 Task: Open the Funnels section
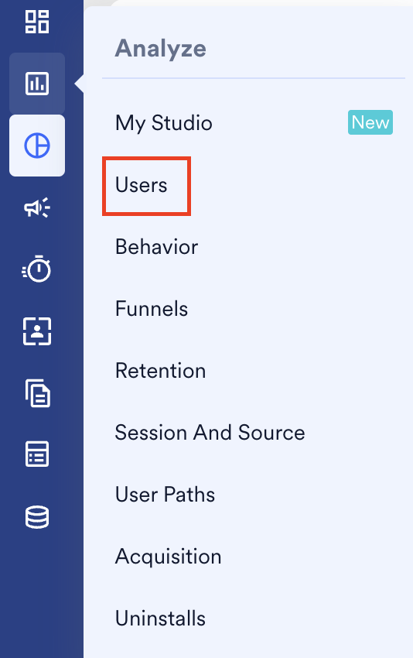pyautogui.click(x=152, y=309)
